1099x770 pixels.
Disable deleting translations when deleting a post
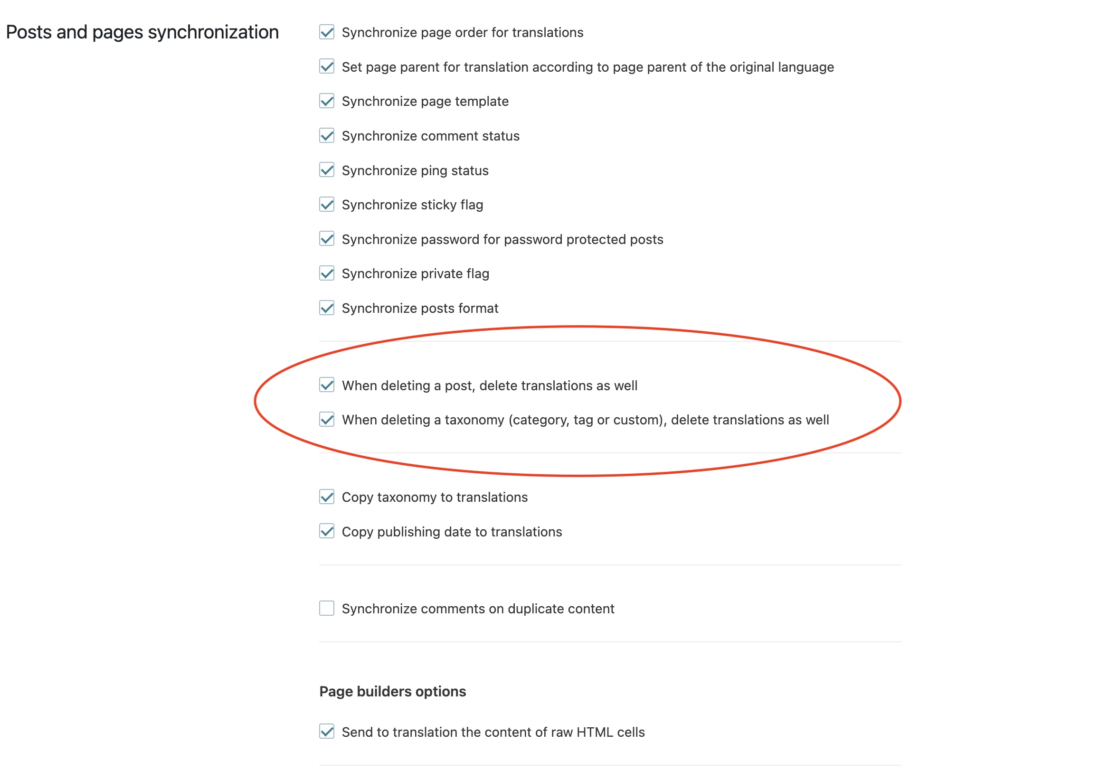pos(327,385)
